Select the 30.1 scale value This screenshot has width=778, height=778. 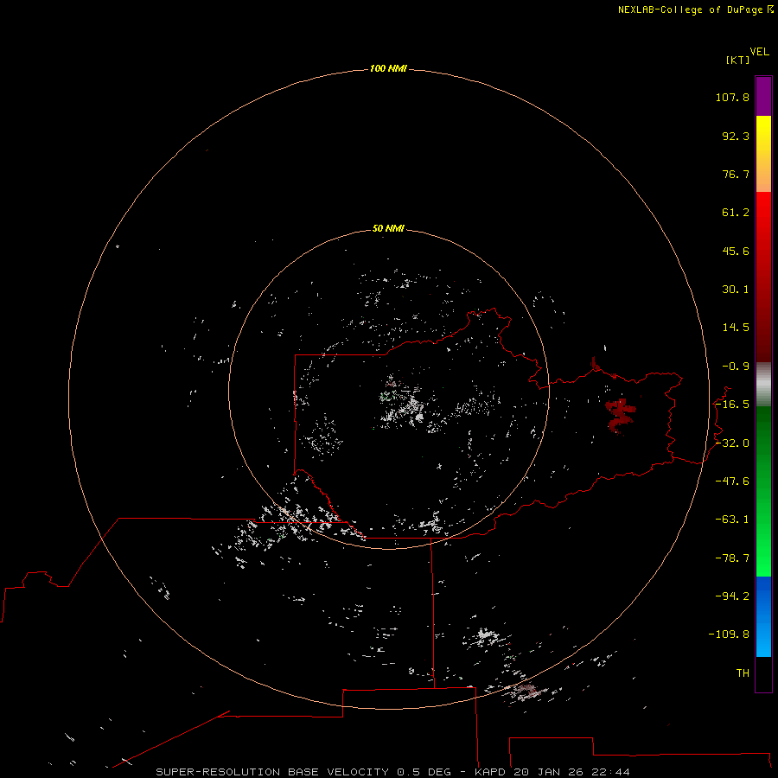(x=736, y=290)
